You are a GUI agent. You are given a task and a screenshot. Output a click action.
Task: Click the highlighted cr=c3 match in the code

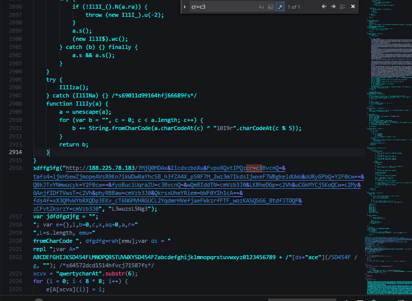tap(254, 168)
